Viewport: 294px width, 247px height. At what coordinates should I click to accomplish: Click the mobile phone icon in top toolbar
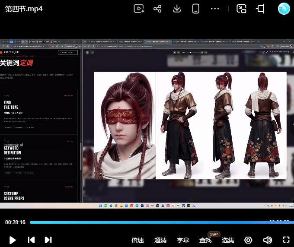coord(195,9)
